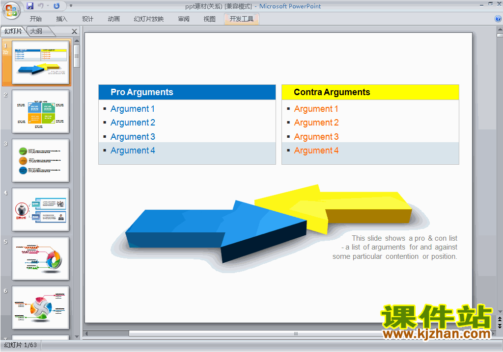Click the horizontal scrollbar thumb
The image size is (503, 352).
coord(295,333)
